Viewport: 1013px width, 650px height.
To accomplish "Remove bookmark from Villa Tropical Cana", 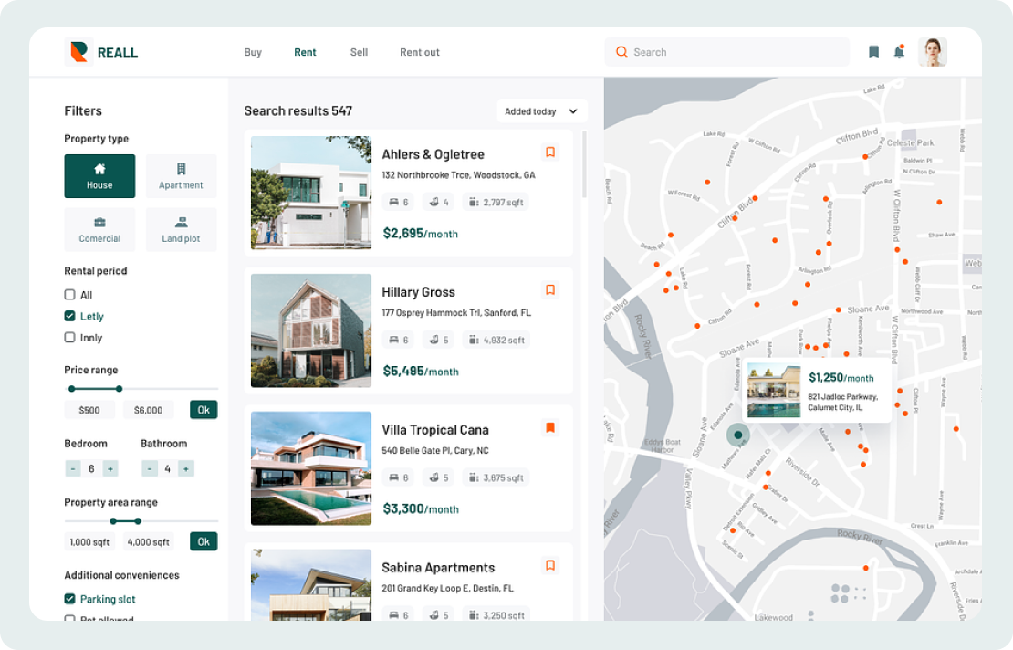I will pyautogui.click(x=550, y=427).
